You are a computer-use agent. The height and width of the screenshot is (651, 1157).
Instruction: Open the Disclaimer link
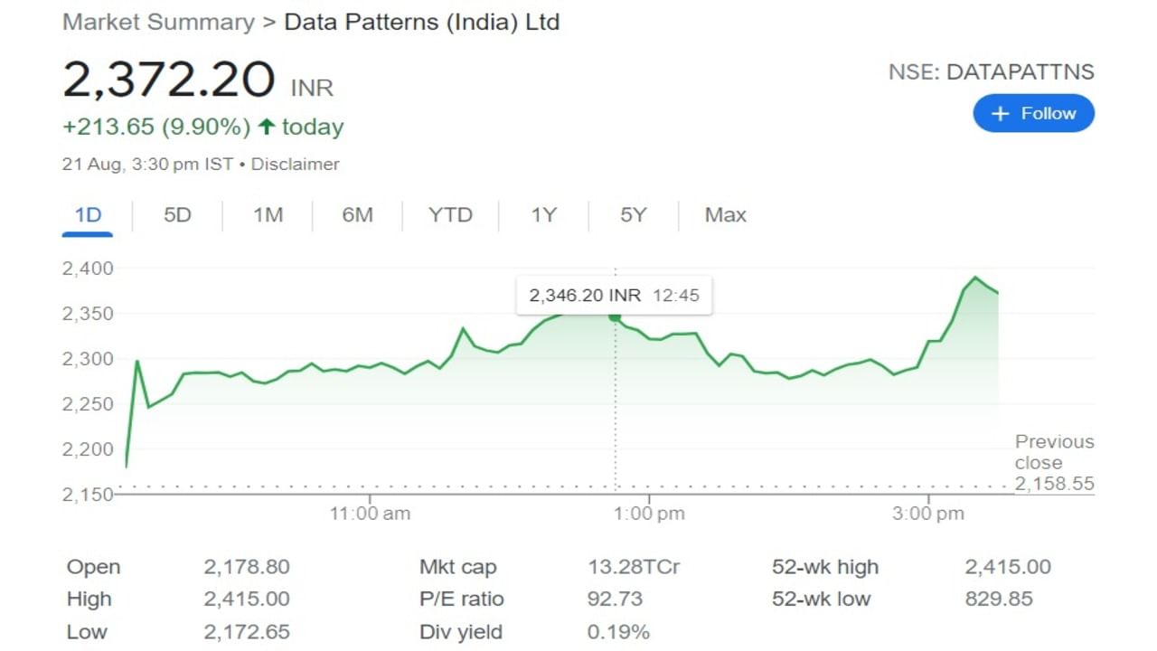[295, 165]
